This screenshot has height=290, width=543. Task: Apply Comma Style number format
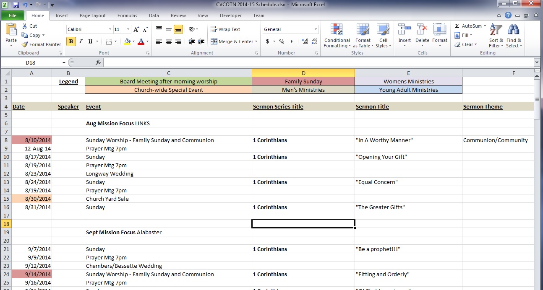(x=292, y=41)
